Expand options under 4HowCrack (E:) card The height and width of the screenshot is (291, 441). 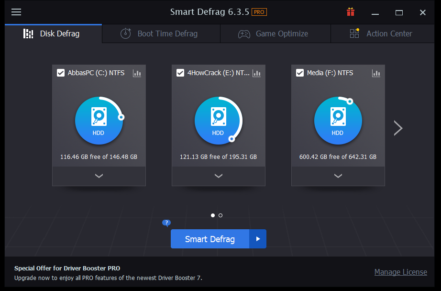pos(219,176)
